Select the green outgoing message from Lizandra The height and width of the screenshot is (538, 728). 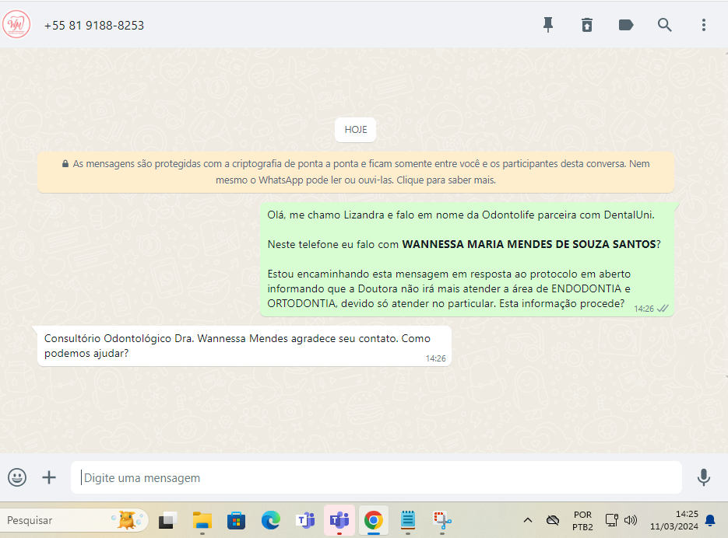click(x=467, y=259)
